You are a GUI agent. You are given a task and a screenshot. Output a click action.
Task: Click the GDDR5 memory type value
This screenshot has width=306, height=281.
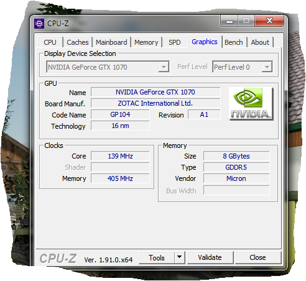[236, 167]
